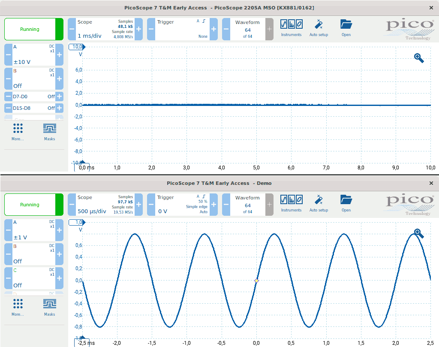Click the zoom magnifier in the Demo graph
Viewport: 439px width, 347px height.
point(419,233)
